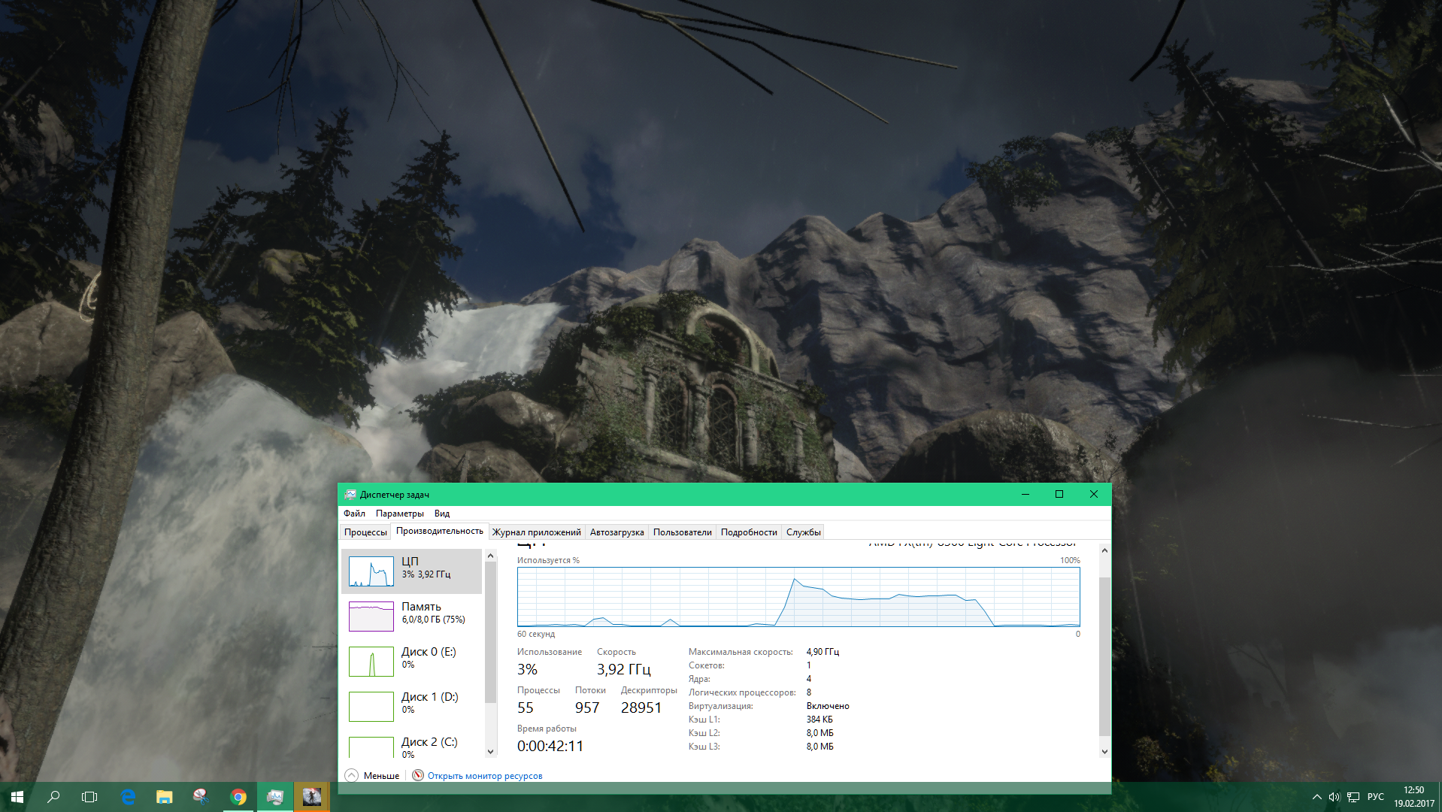Viewport: 1442px width, 812px height.
Task: Select Диск 0 (E:) in the sidebar
Action: coord(412,662)
